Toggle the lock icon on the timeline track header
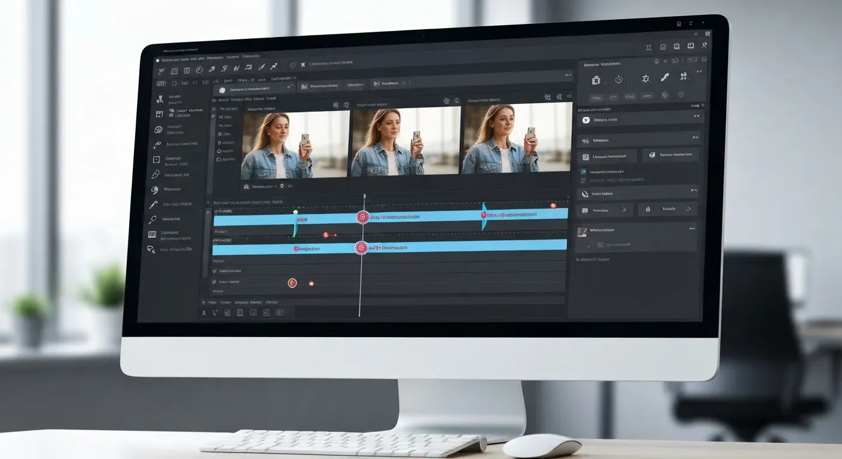842x459 pixels. (209, 212)
